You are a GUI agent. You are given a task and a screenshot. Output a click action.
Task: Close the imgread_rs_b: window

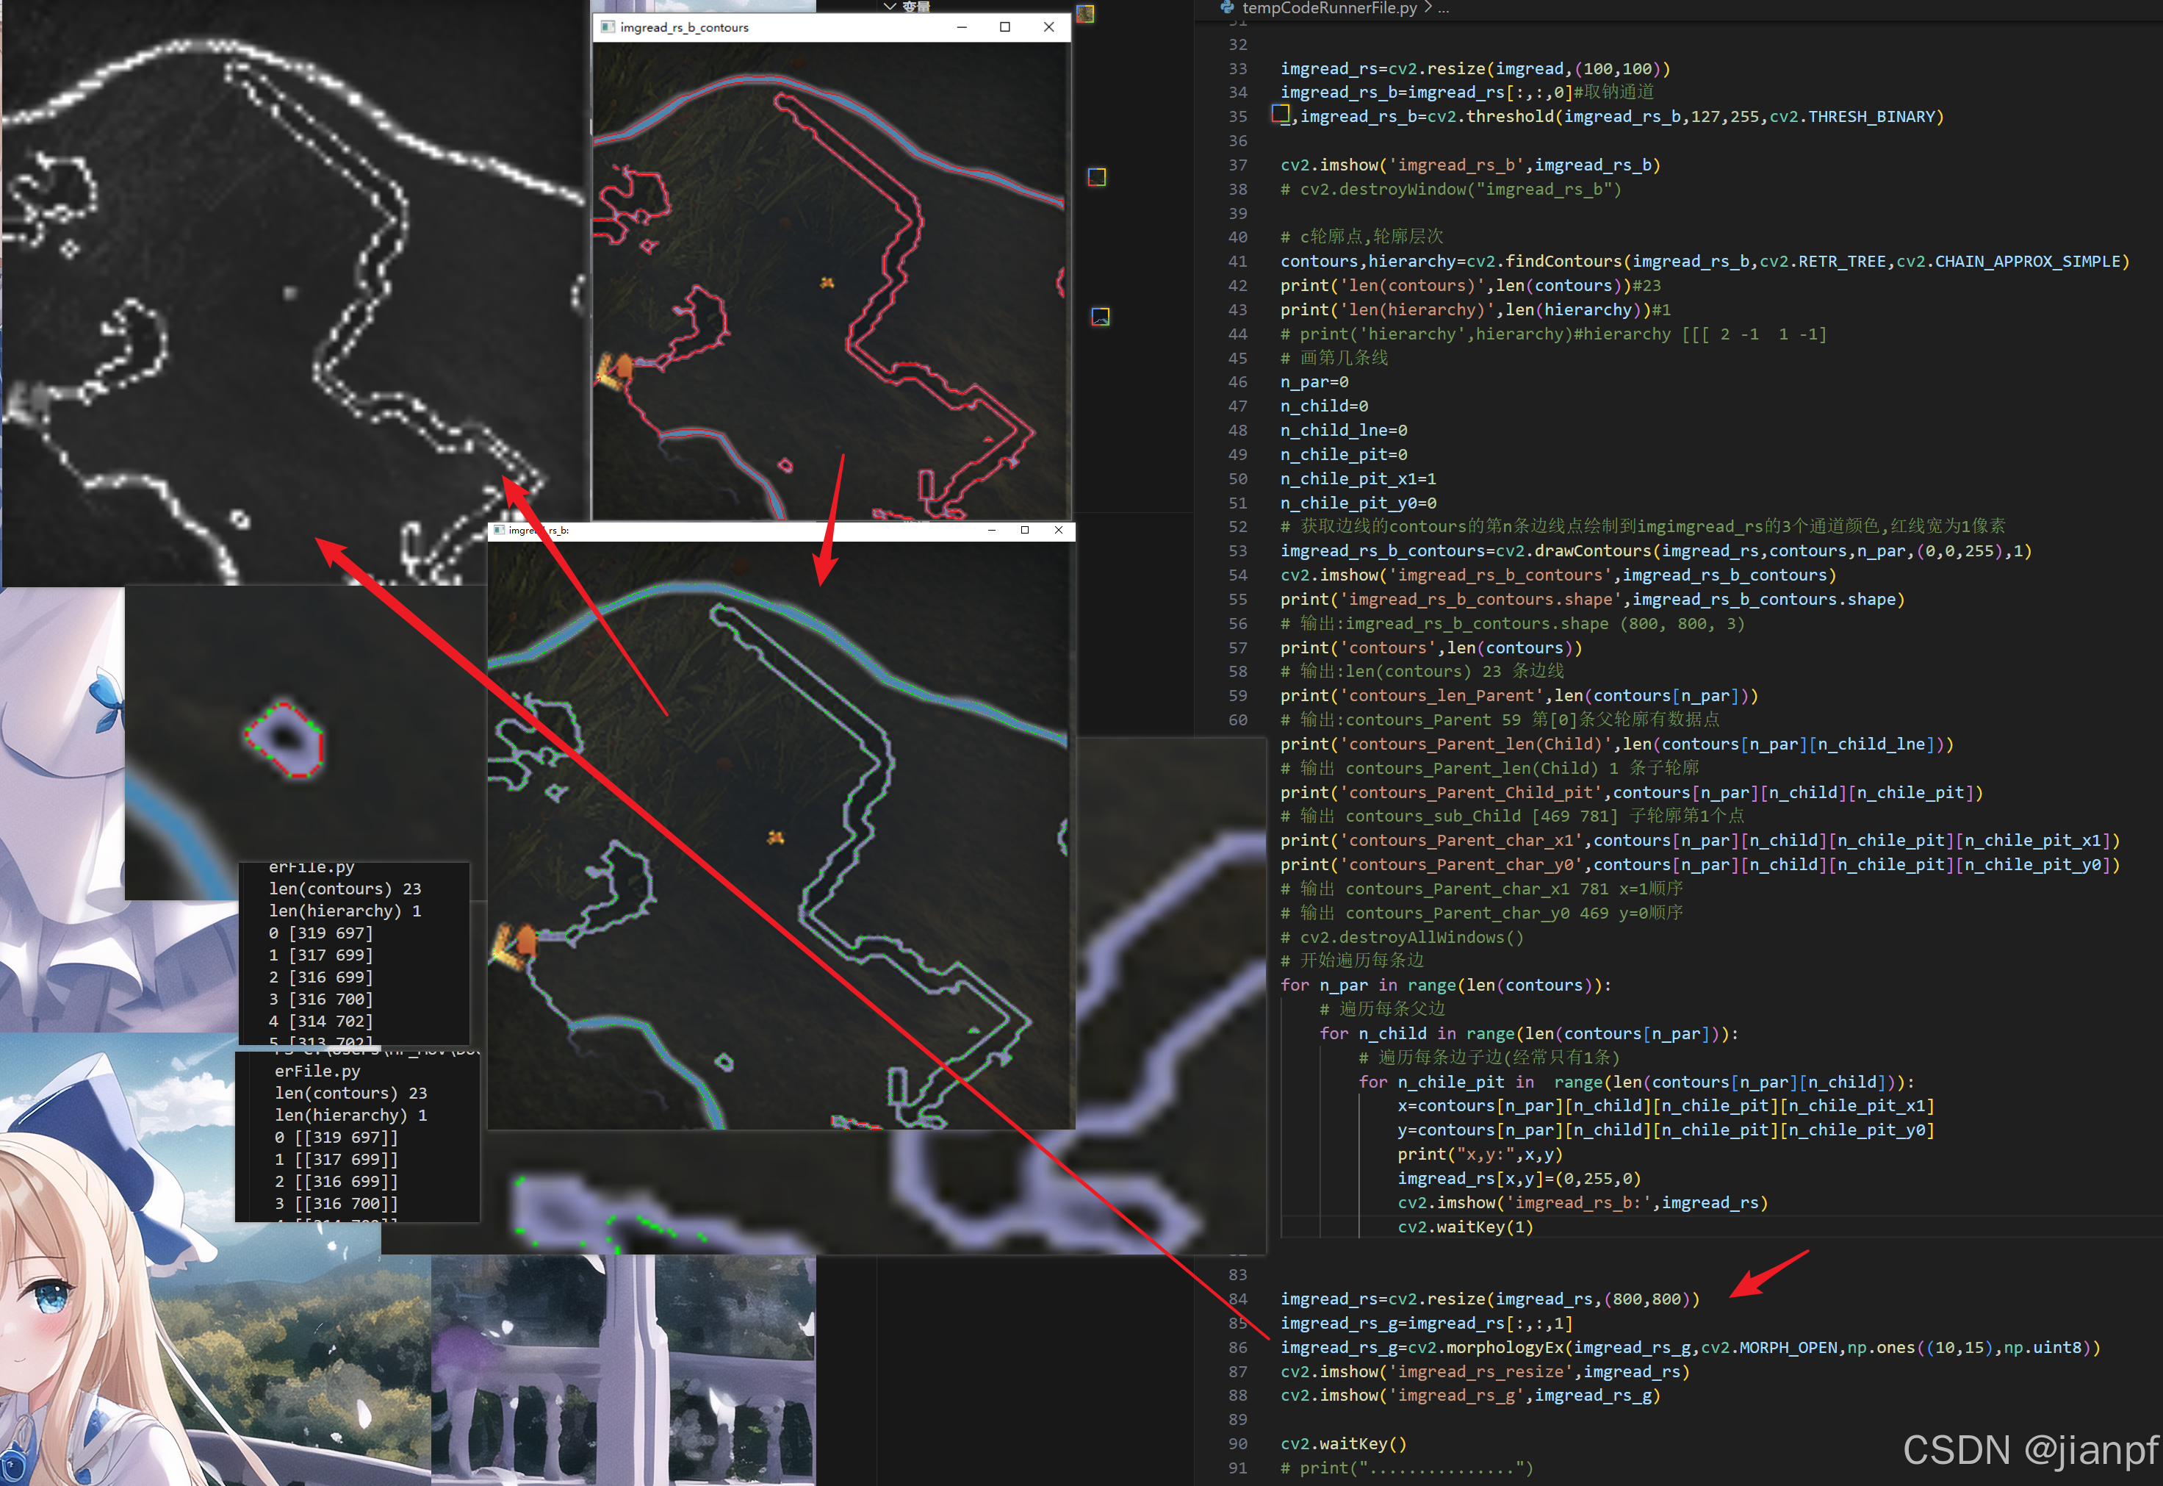click(x=1058, y=530)
